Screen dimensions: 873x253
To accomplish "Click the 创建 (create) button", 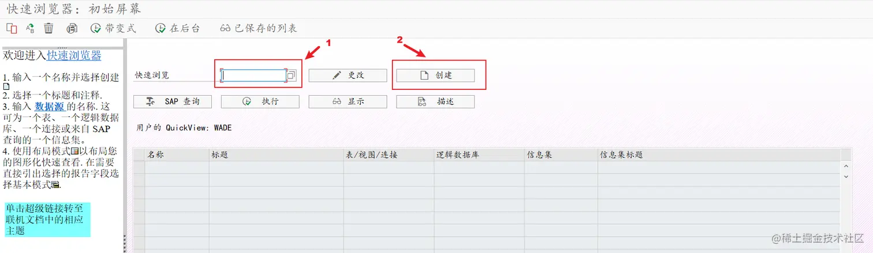I will coord(435,75).
